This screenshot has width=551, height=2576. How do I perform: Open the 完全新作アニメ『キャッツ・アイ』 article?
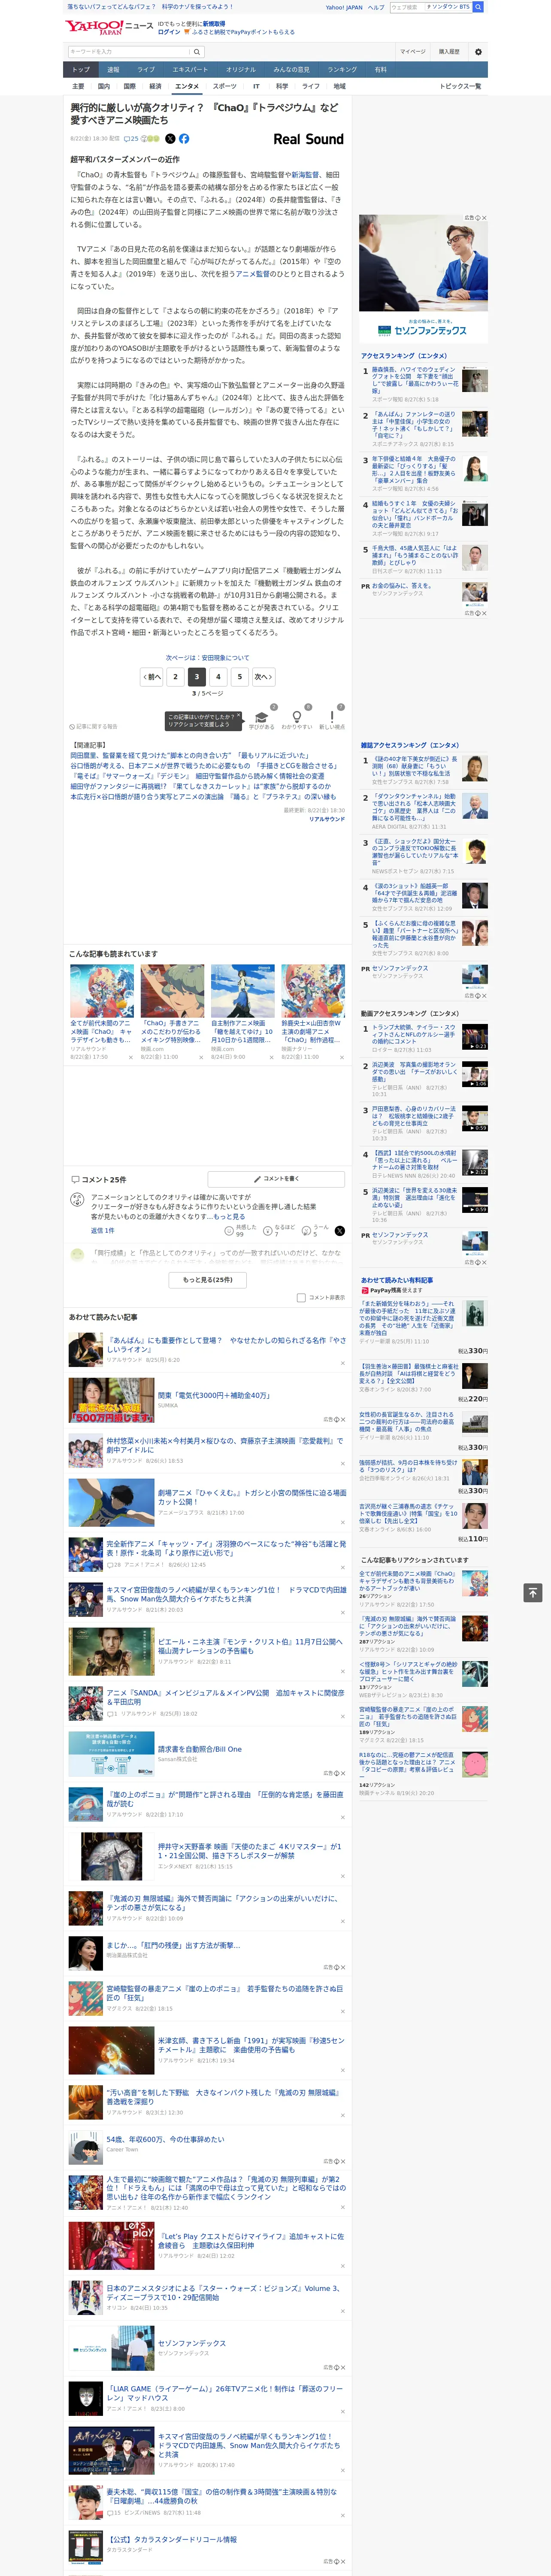[x=226, y=1548]
